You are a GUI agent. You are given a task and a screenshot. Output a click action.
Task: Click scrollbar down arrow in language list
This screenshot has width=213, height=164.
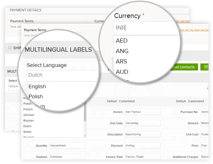(85, 136)
